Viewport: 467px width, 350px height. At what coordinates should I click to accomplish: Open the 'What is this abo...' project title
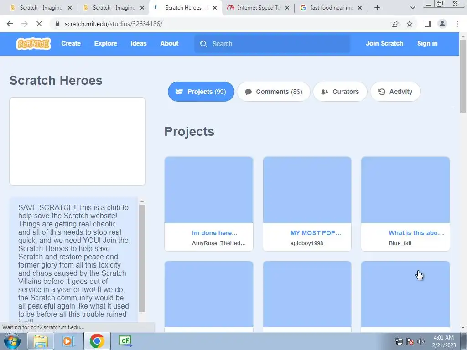tap(416, 233)
